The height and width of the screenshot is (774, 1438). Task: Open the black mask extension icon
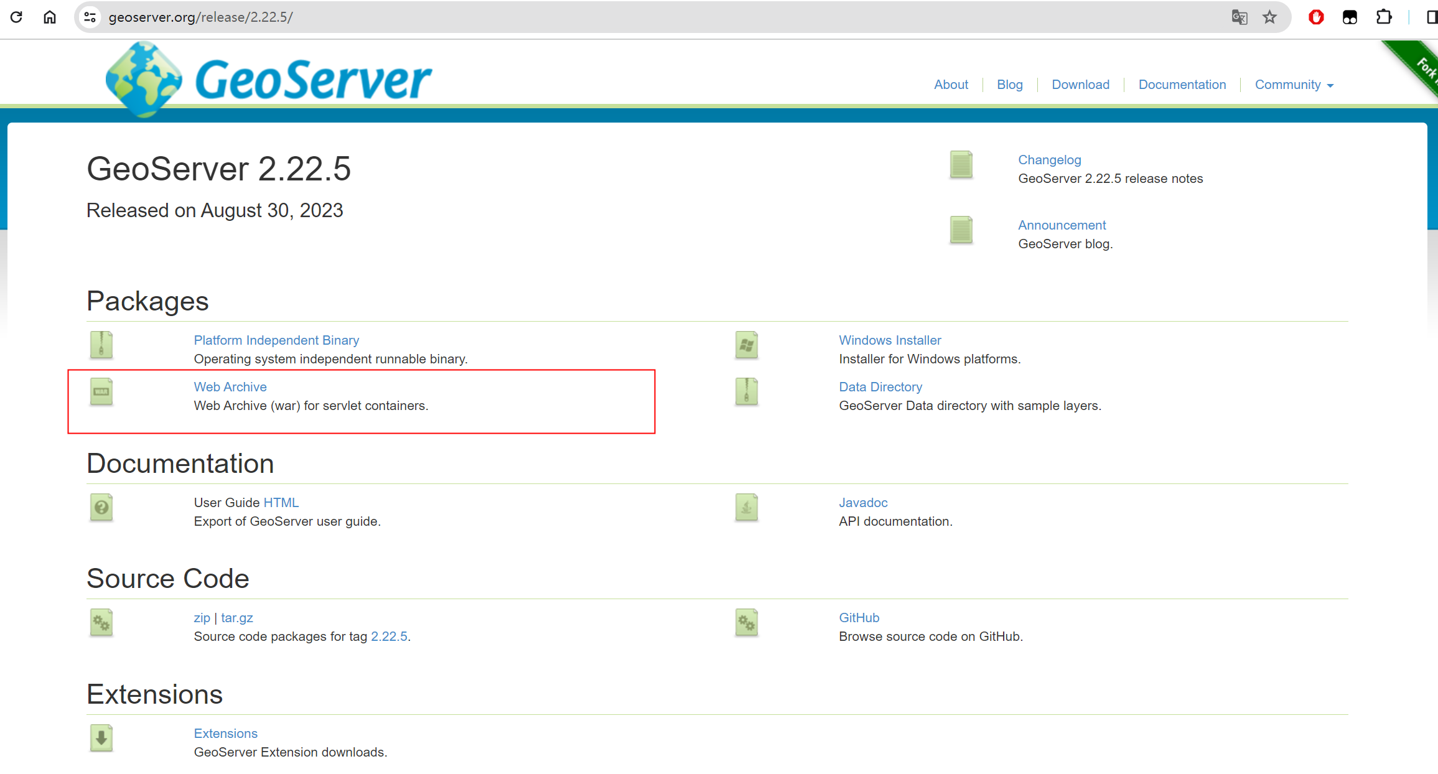click(1350, 17)
